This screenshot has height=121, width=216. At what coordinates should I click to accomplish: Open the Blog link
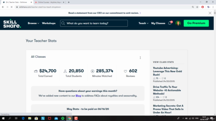[x=78, y=96]
